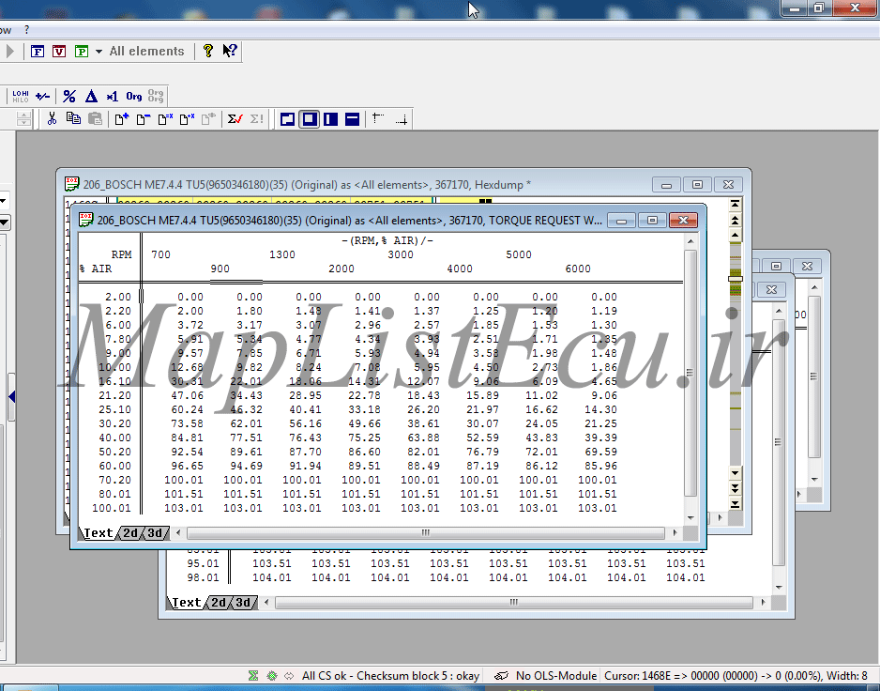The width and height of the screenshot is (880, 691).
Task: Select Text tab of torque request map
Action: [99, 533]
